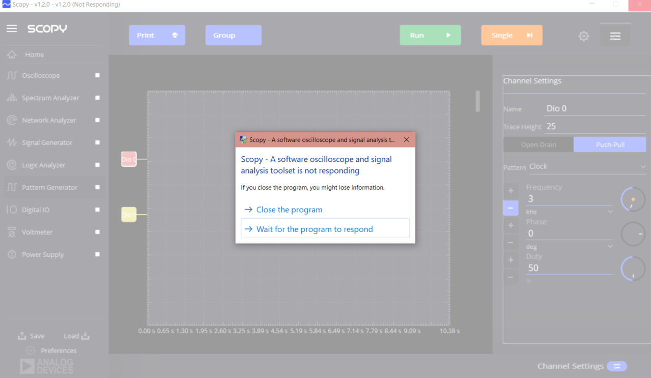The height and width of the screenshot is (378, 651).
Task: Toggle the Signal Generator run checkbox
Action: (x=97, y=142)
